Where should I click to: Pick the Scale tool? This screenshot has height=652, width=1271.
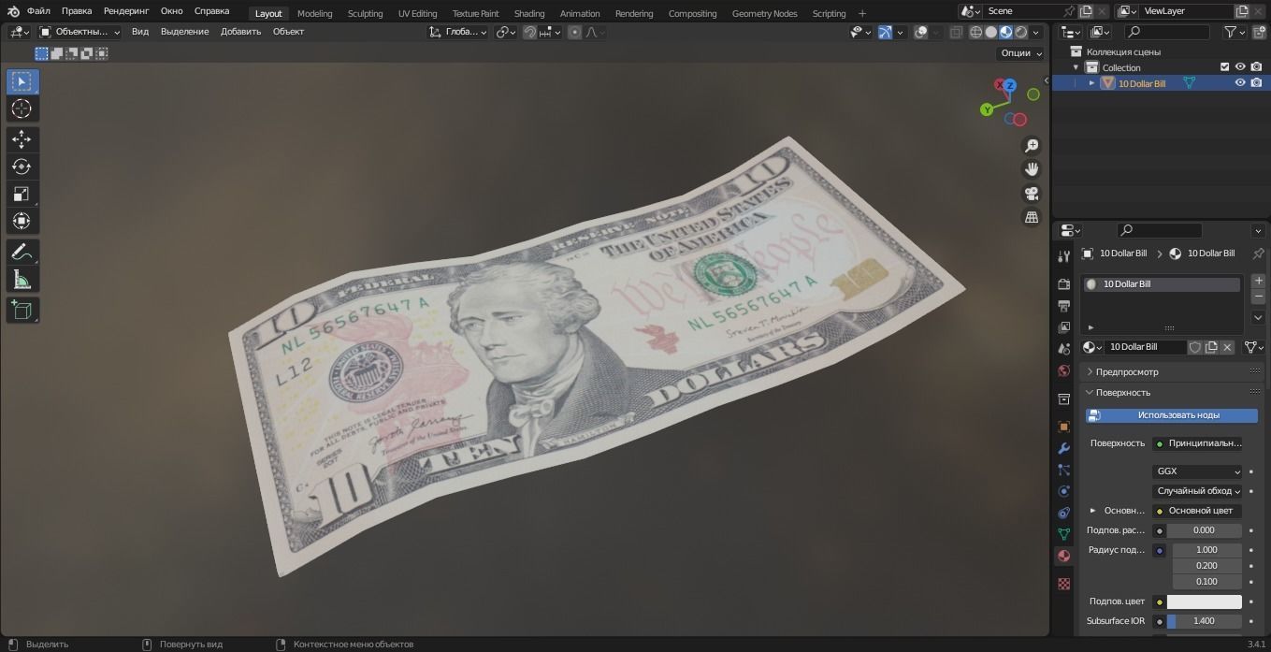click(22, 194)
